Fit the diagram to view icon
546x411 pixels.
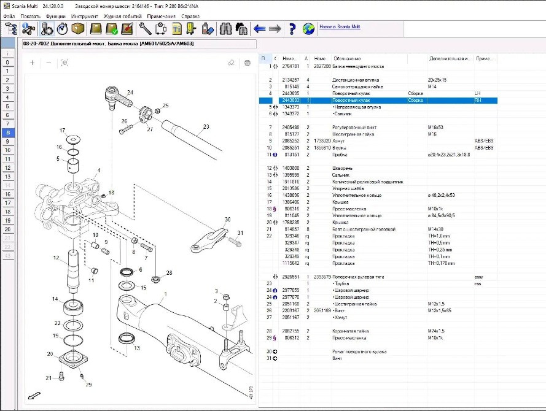click(64, 63)
